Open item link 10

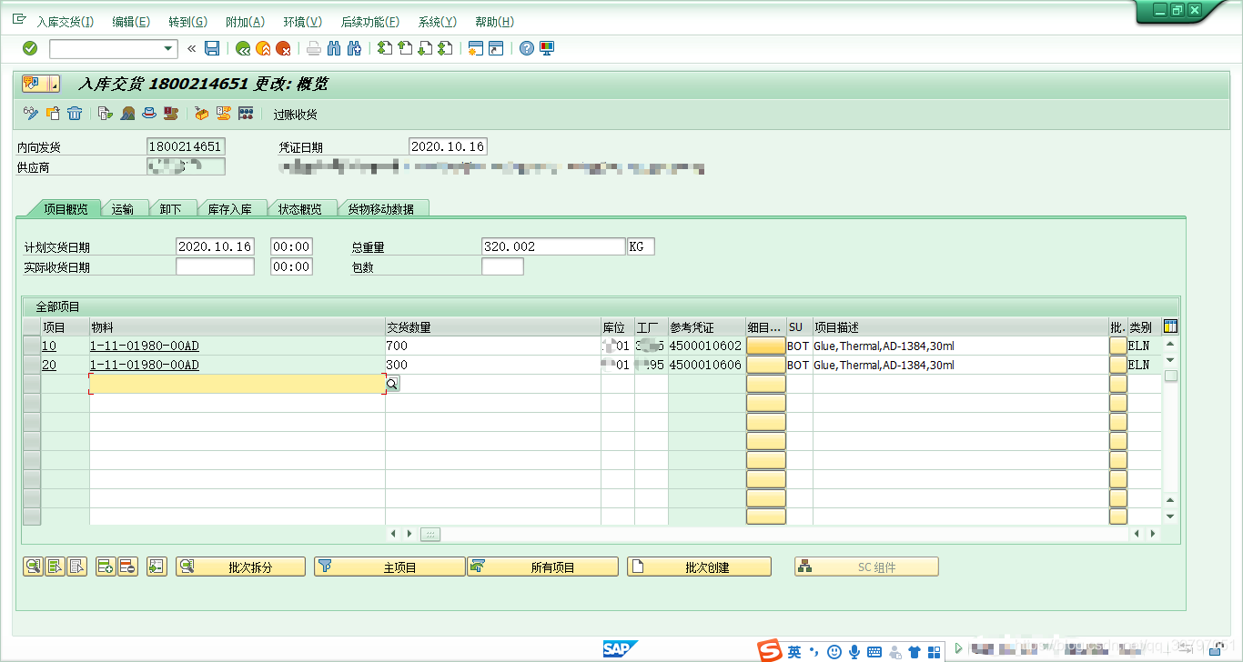pos(48,346)
